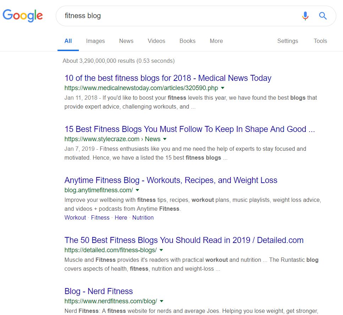Click the magnifying glass search icon
The width and height of the screenshot is (343, 315).
(323, 16)
